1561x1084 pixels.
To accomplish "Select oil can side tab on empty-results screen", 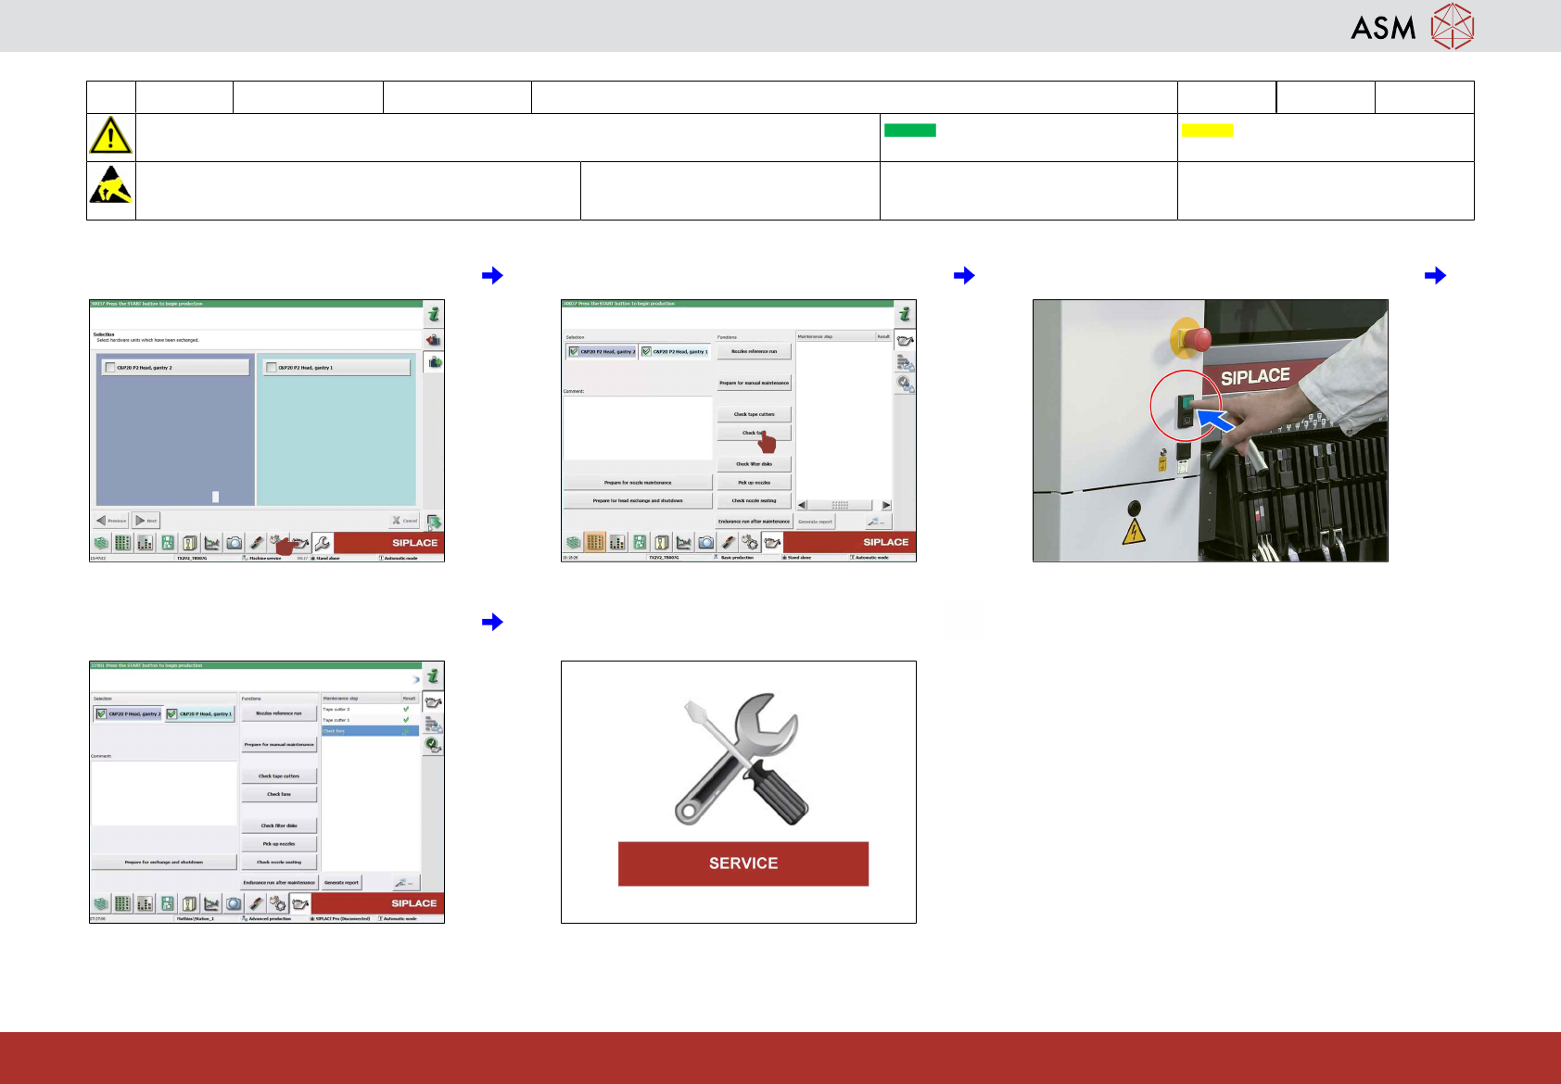I will pyautogui.click(x=906, y=341).
